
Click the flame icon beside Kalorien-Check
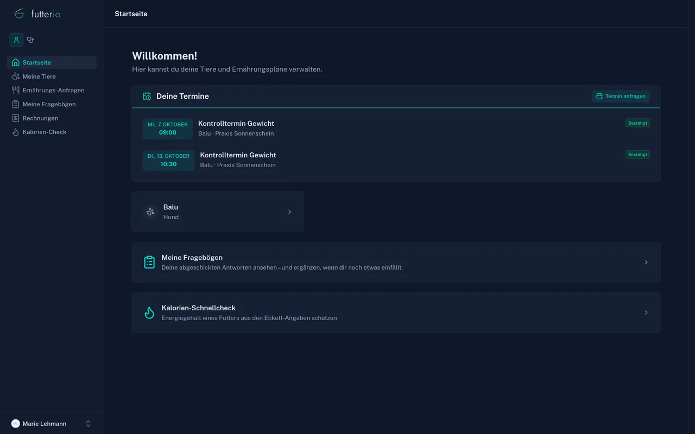coord(16,132)
